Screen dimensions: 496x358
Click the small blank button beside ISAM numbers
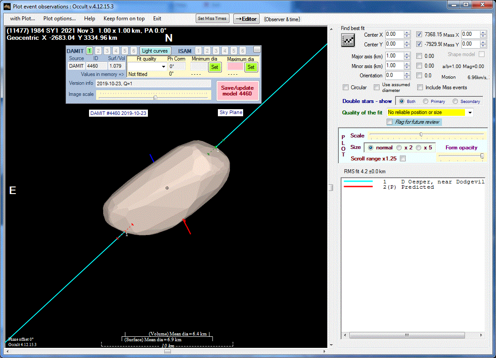[x=257, y=49]
